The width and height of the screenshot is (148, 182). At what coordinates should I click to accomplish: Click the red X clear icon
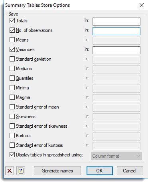coord(10,171)
